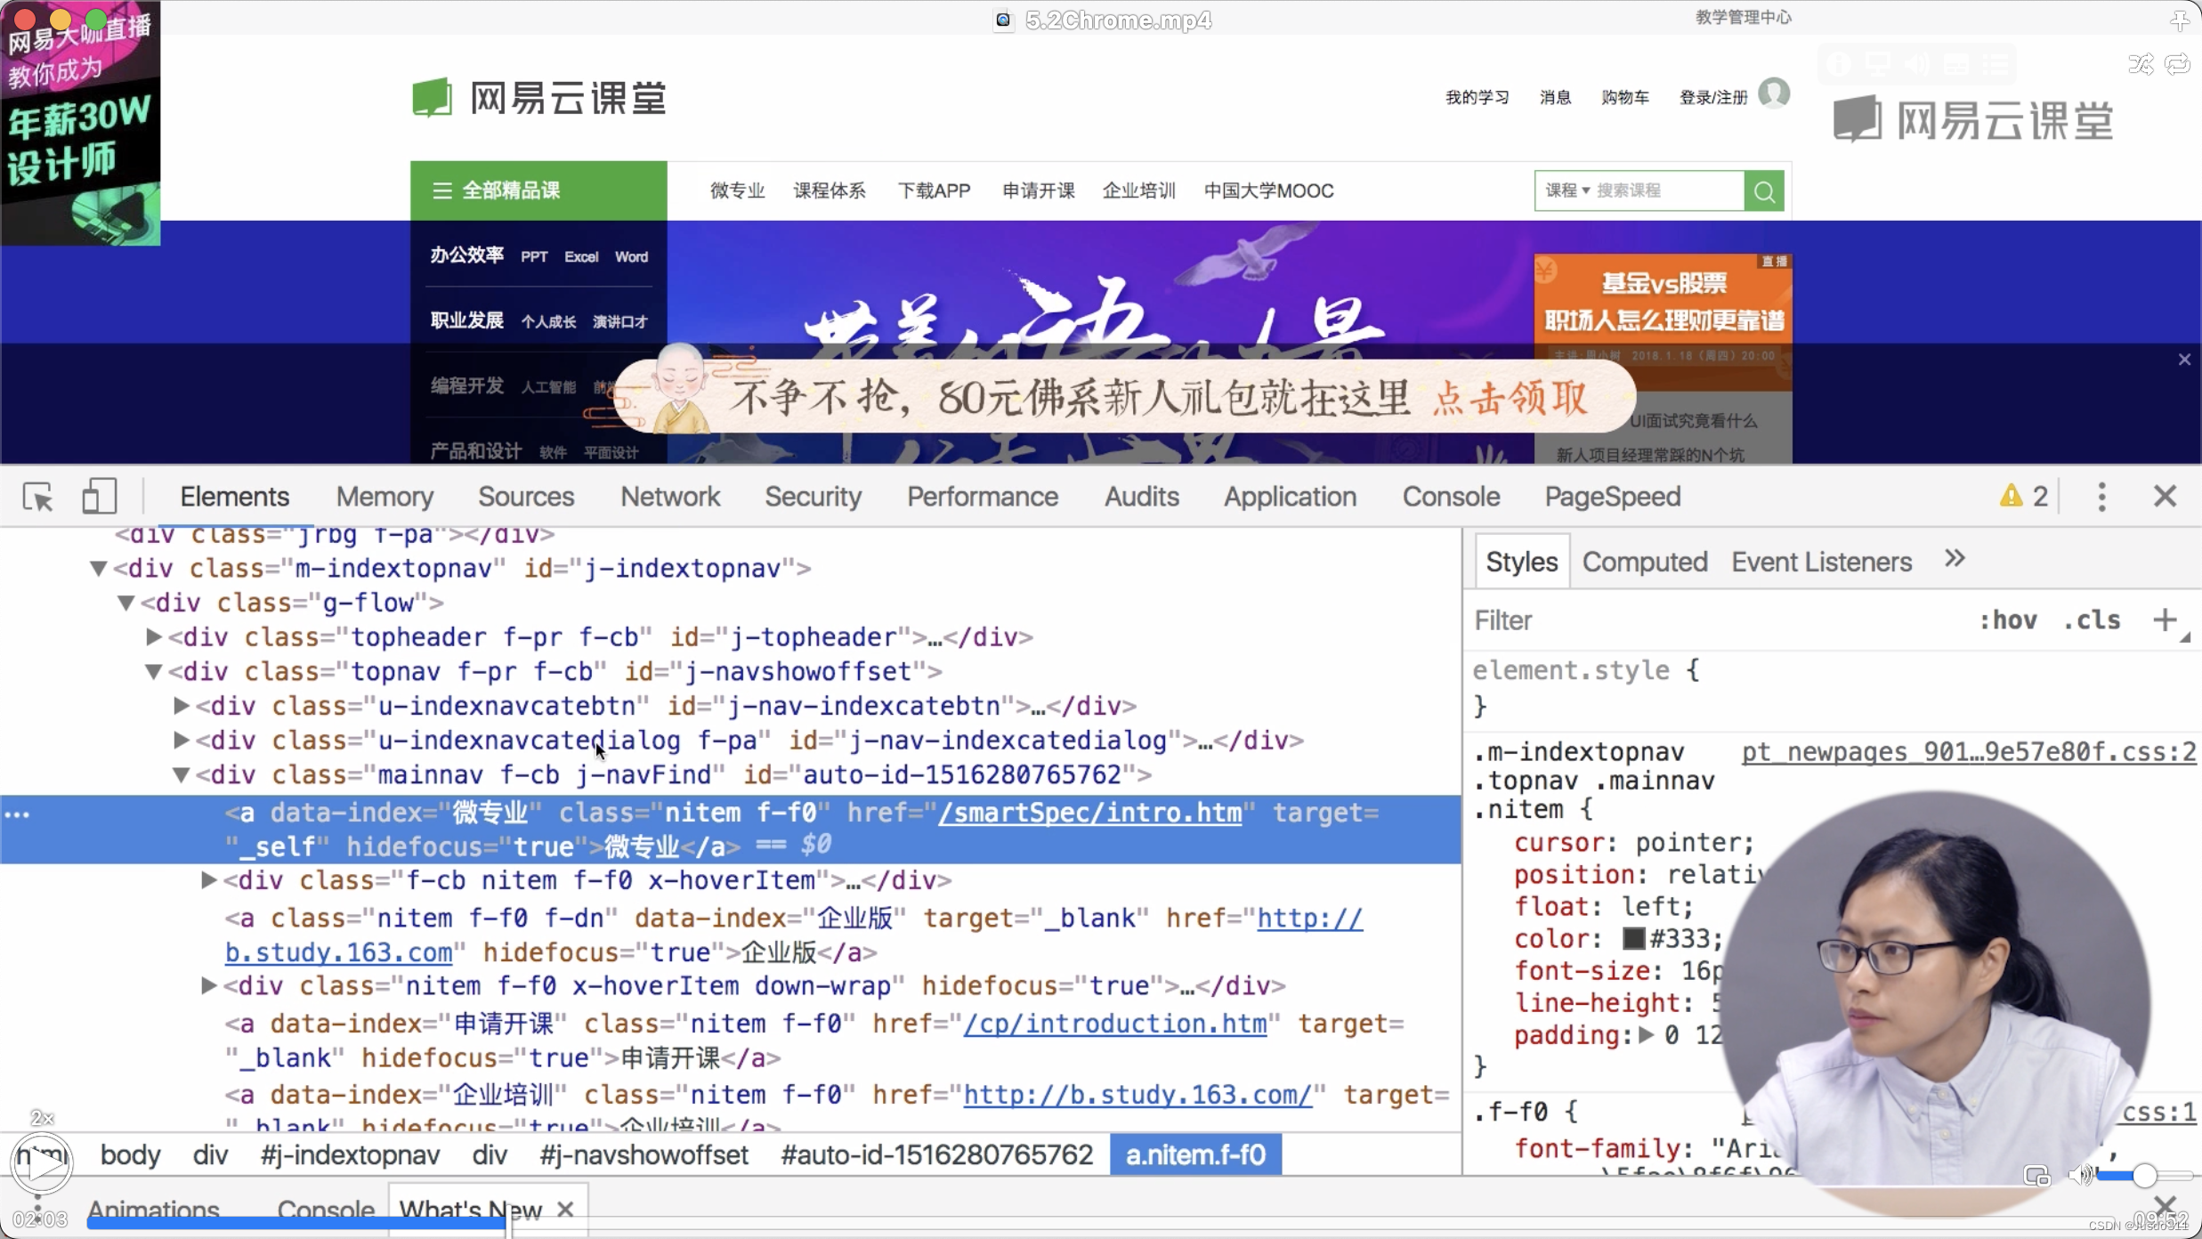
Task: Collapse the m-indextopnav div node
Action: coord(98,568)
